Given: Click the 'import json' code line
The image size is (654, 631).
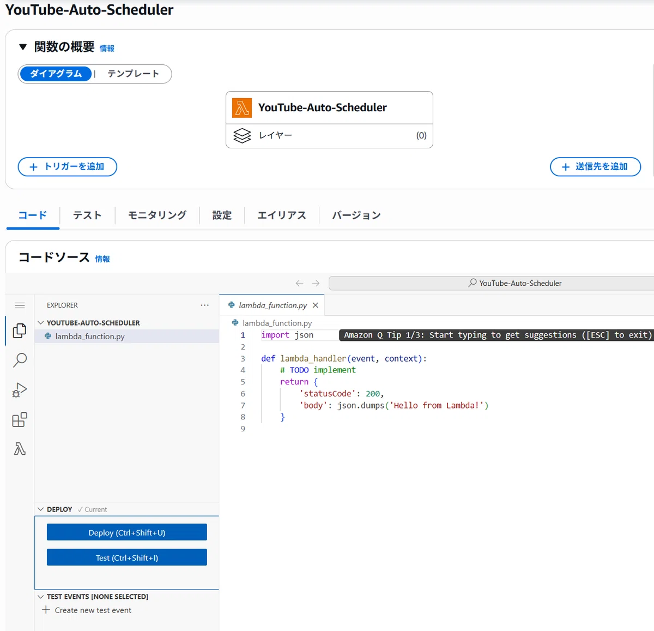Looking at the screenshot, I should (287, 335).
